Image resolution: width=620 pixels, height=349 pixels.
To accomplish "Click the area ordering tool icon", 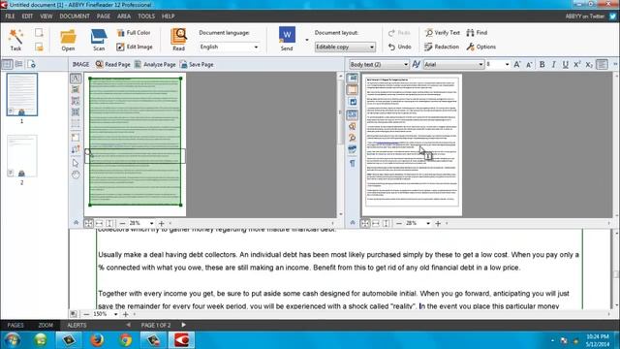I will pos(76,149).
